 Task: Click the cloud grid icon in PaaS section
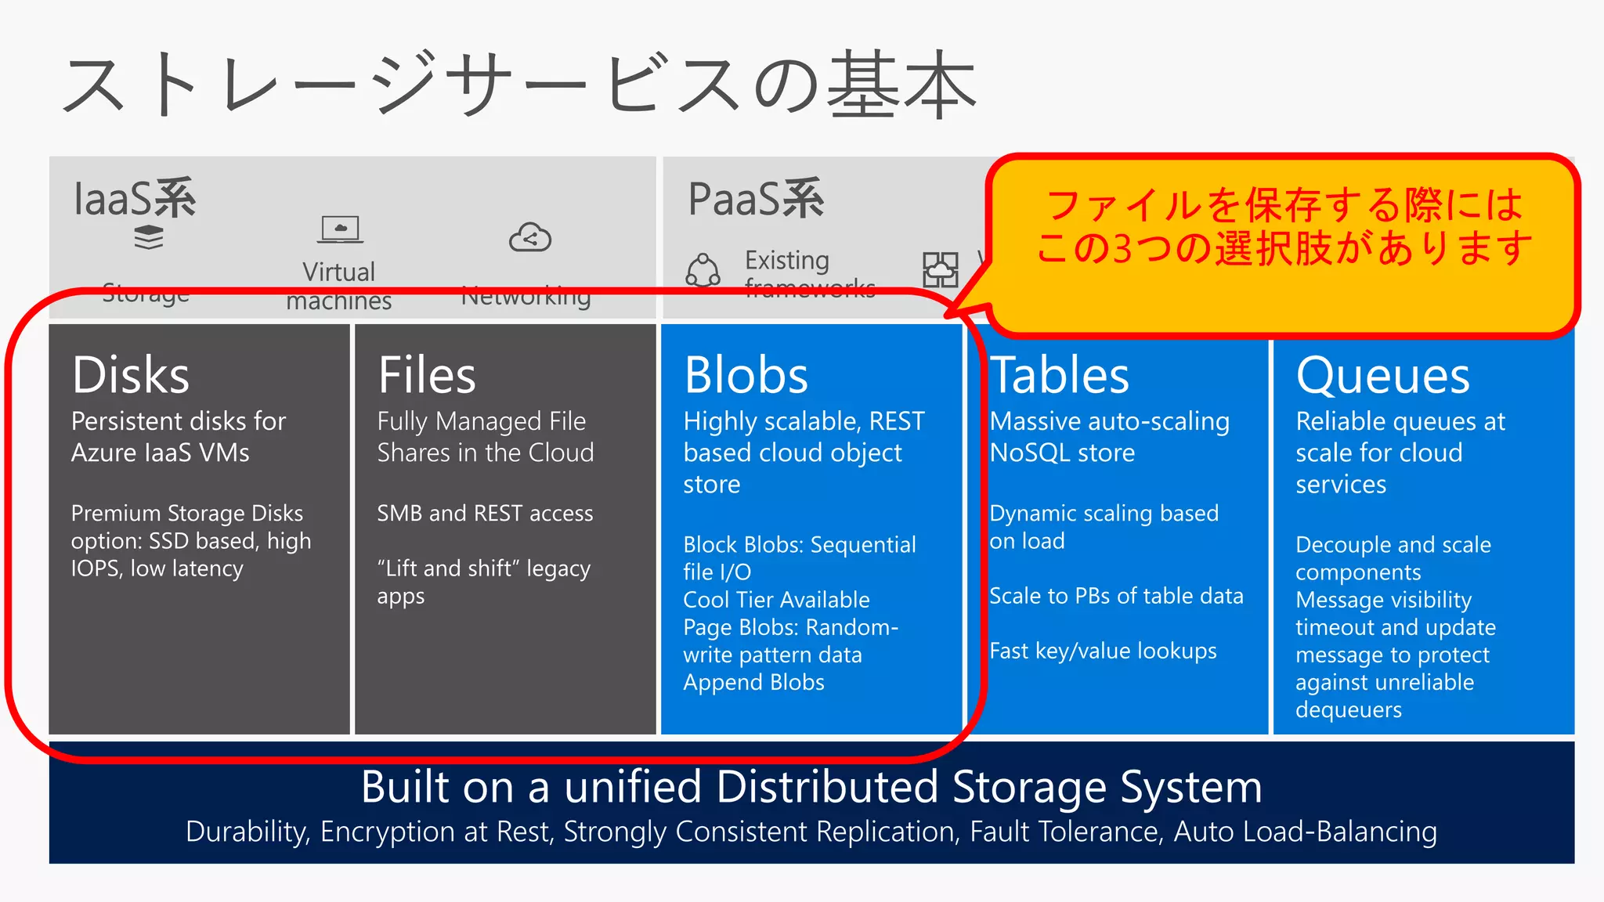point(940,269)
